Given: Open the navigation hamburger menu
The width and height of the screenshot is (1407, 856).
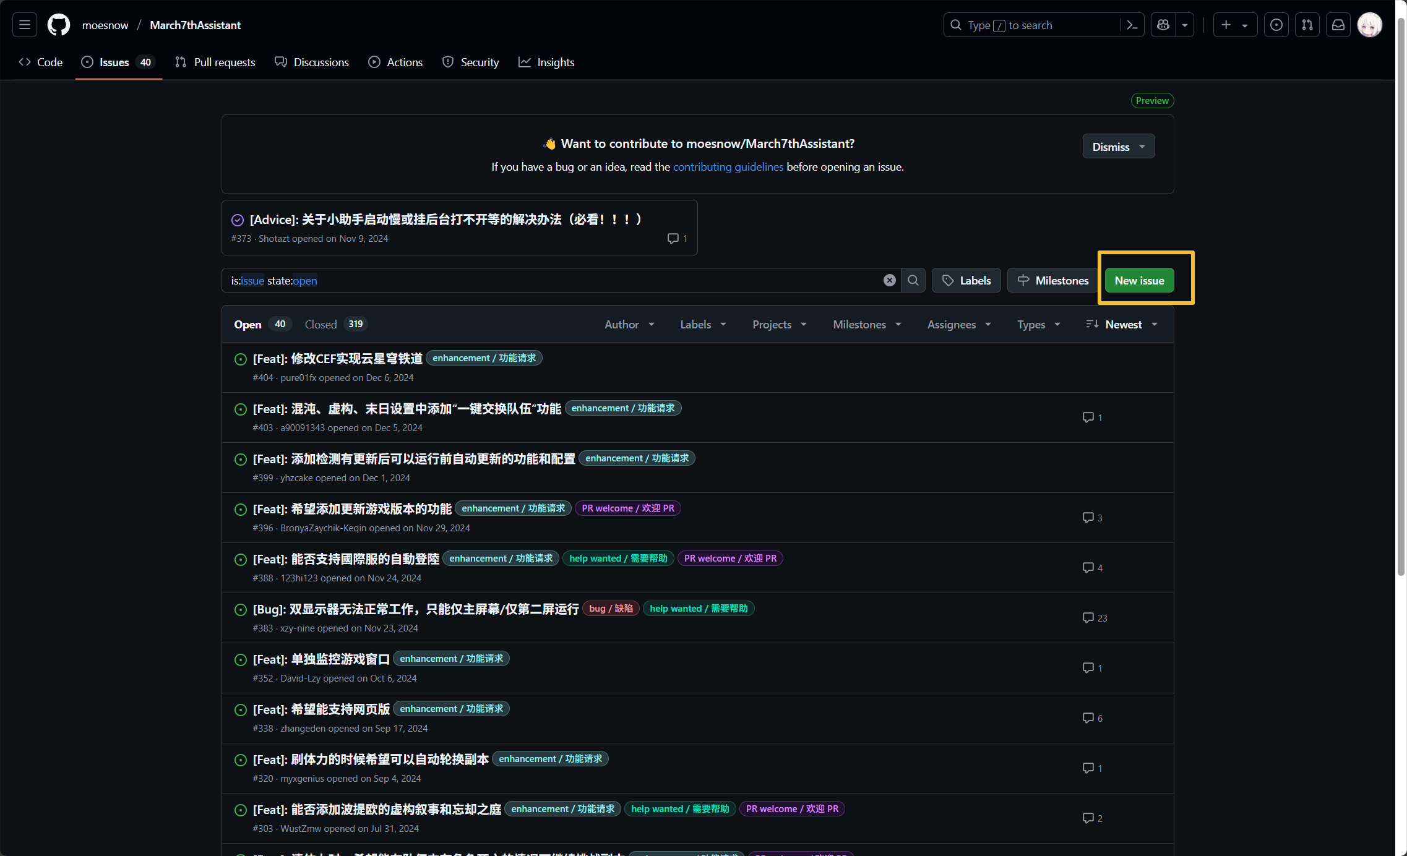Looking at the screenshot, I should point(24,25).
